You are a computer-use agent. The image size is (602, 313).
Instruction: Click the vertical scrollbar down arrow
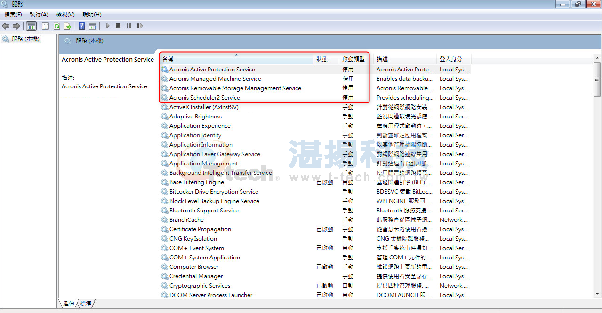597,295
